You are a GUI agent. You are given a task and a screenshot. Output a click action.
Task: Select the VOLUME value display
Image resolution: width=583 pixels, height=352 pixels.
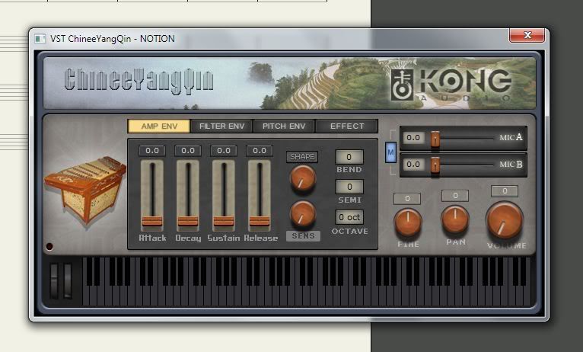[x=505, y=191]
